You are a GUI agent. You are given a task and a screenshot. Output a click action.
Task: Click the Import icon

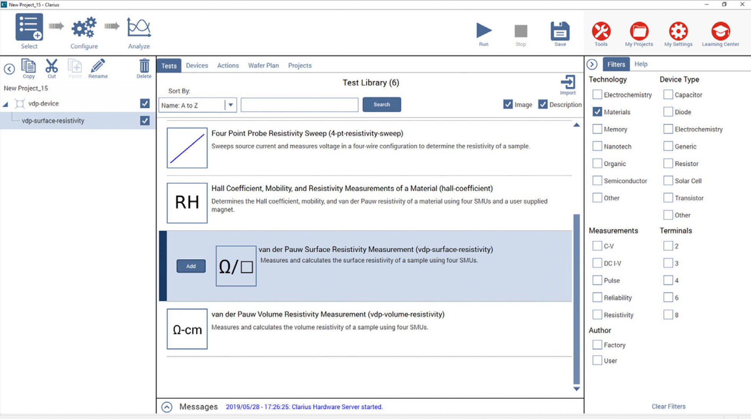pos(567,84)
